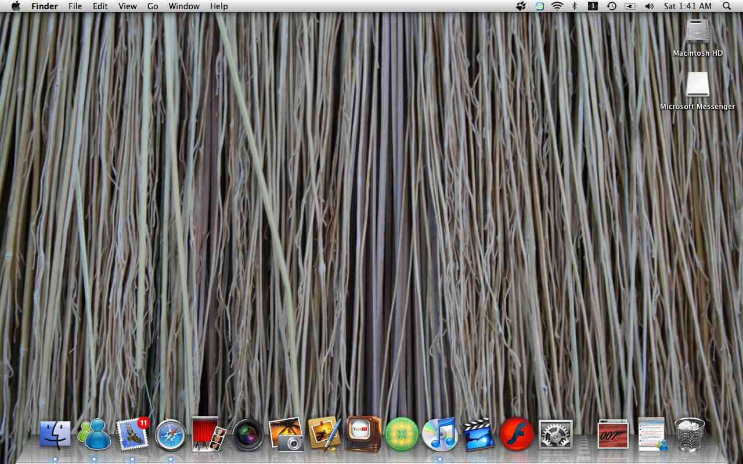Image resolution: width=743 pixels, height=464 pixels.
Task: Click the paw print menu bar icon
Action: click(x=521, y=6)
